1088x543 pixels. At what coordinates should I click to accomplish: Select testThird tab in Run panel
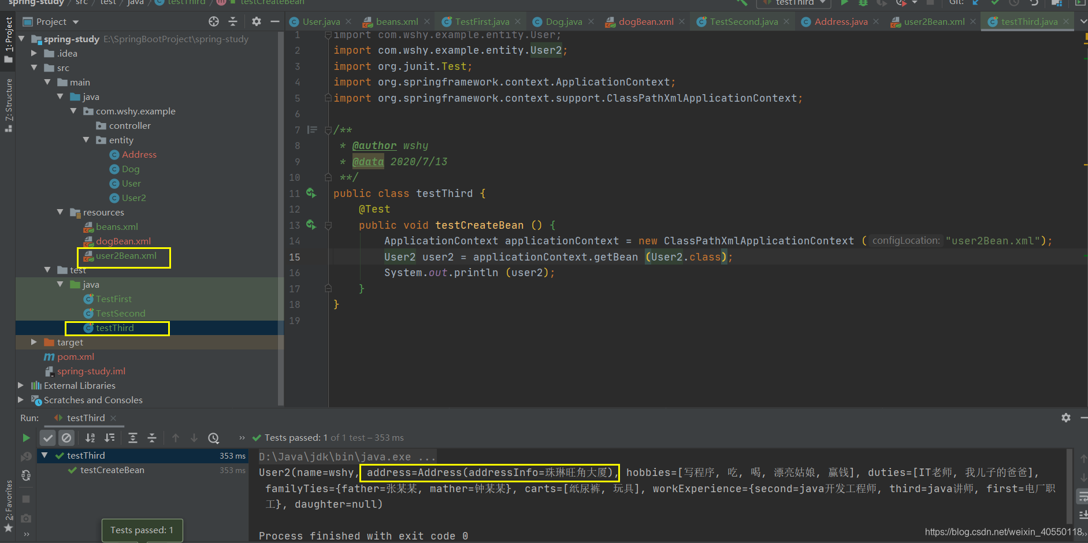[x=85, y=418]
